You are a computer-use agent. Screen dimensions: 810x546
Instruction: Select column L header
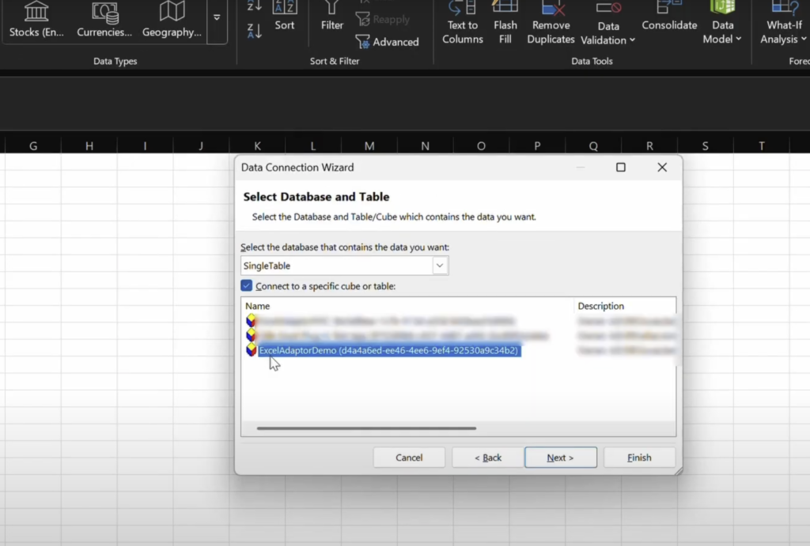point(313,146)
